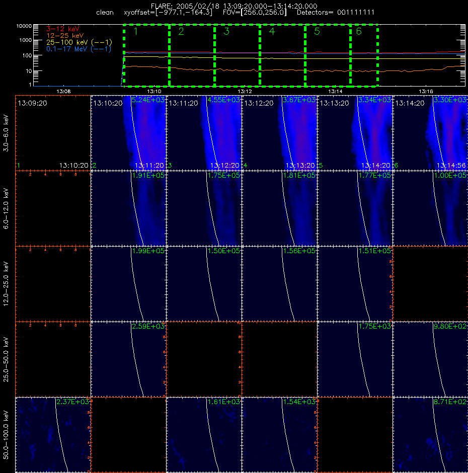Open the image panel labeled 5.24E+03
The image size is (468, 473).
tap(128, 133)
